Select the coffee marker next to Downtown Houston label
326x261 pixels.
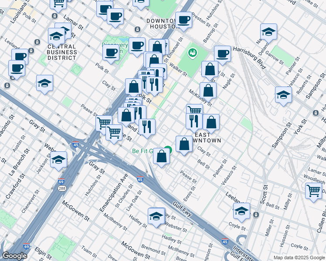pos(183,21)
